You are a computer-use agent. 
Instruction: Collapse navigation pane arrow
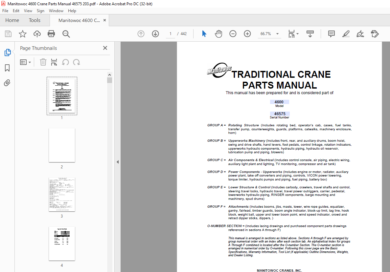click(x=118, y=162)
